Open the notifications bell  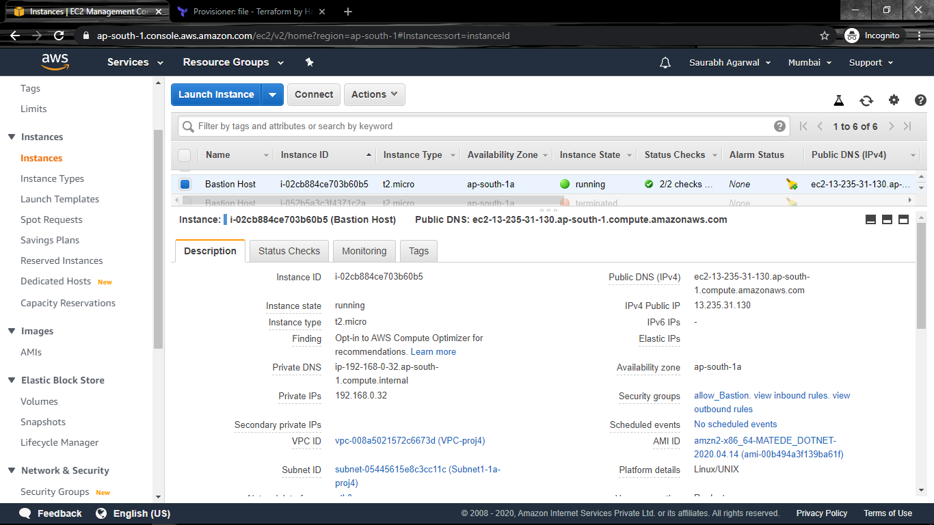click(665, 62)
